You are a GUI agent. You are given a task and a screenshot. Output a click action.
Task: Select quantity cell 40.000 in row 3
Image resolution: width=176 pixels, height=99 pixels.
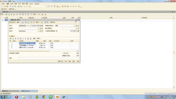(39, 48)
